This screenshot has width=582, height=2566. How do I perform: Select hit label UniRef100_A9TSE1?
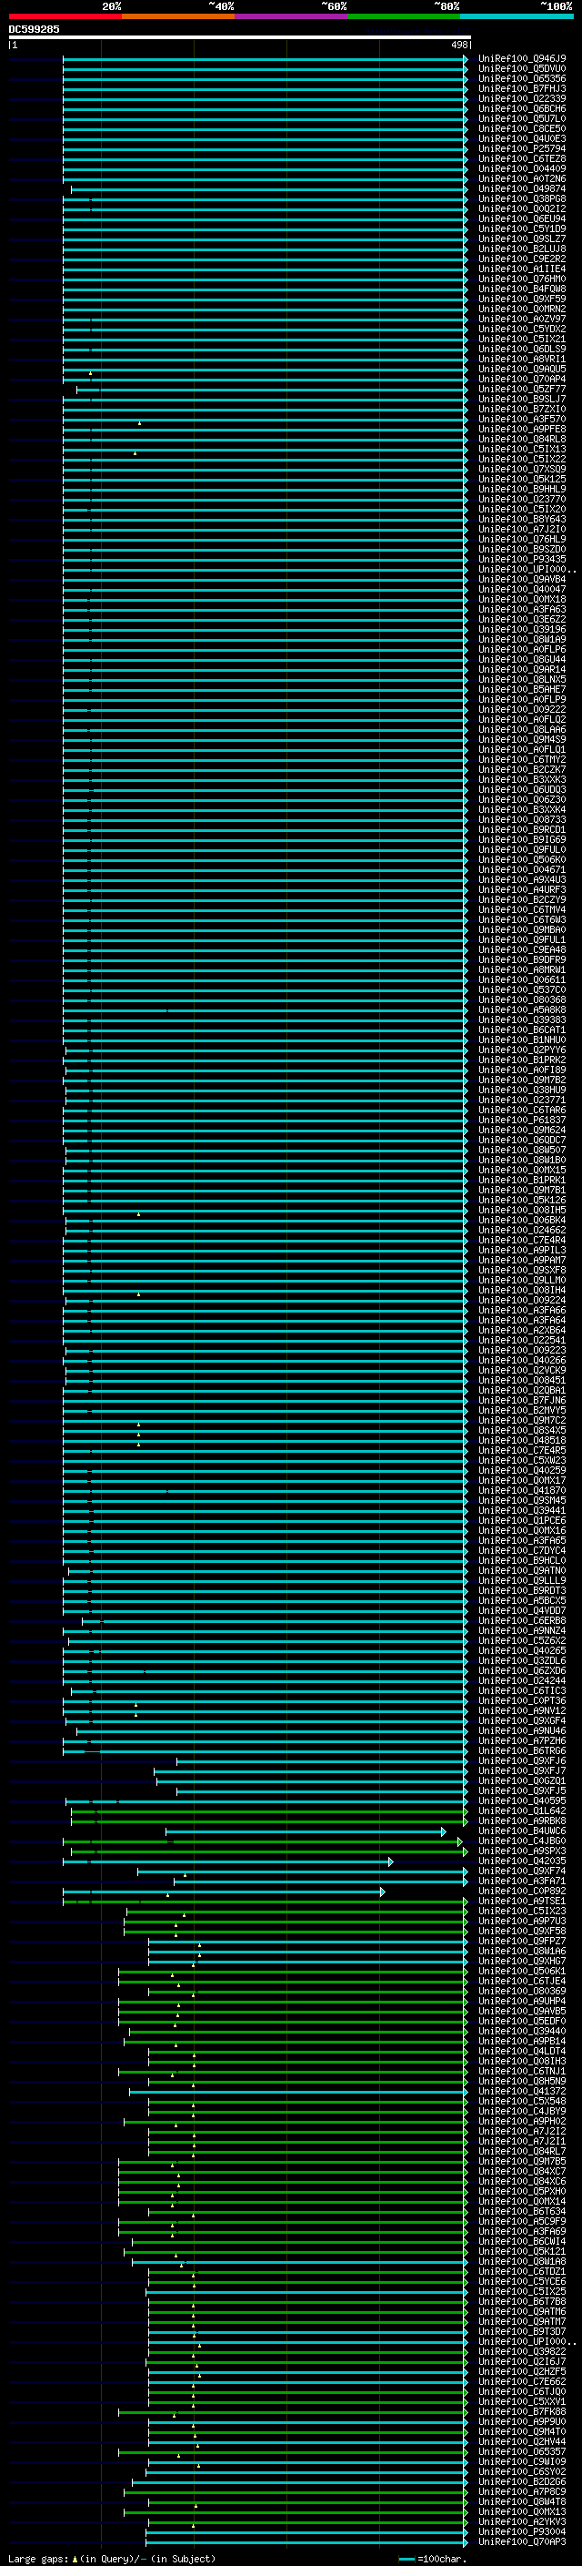pos(522,1901)
